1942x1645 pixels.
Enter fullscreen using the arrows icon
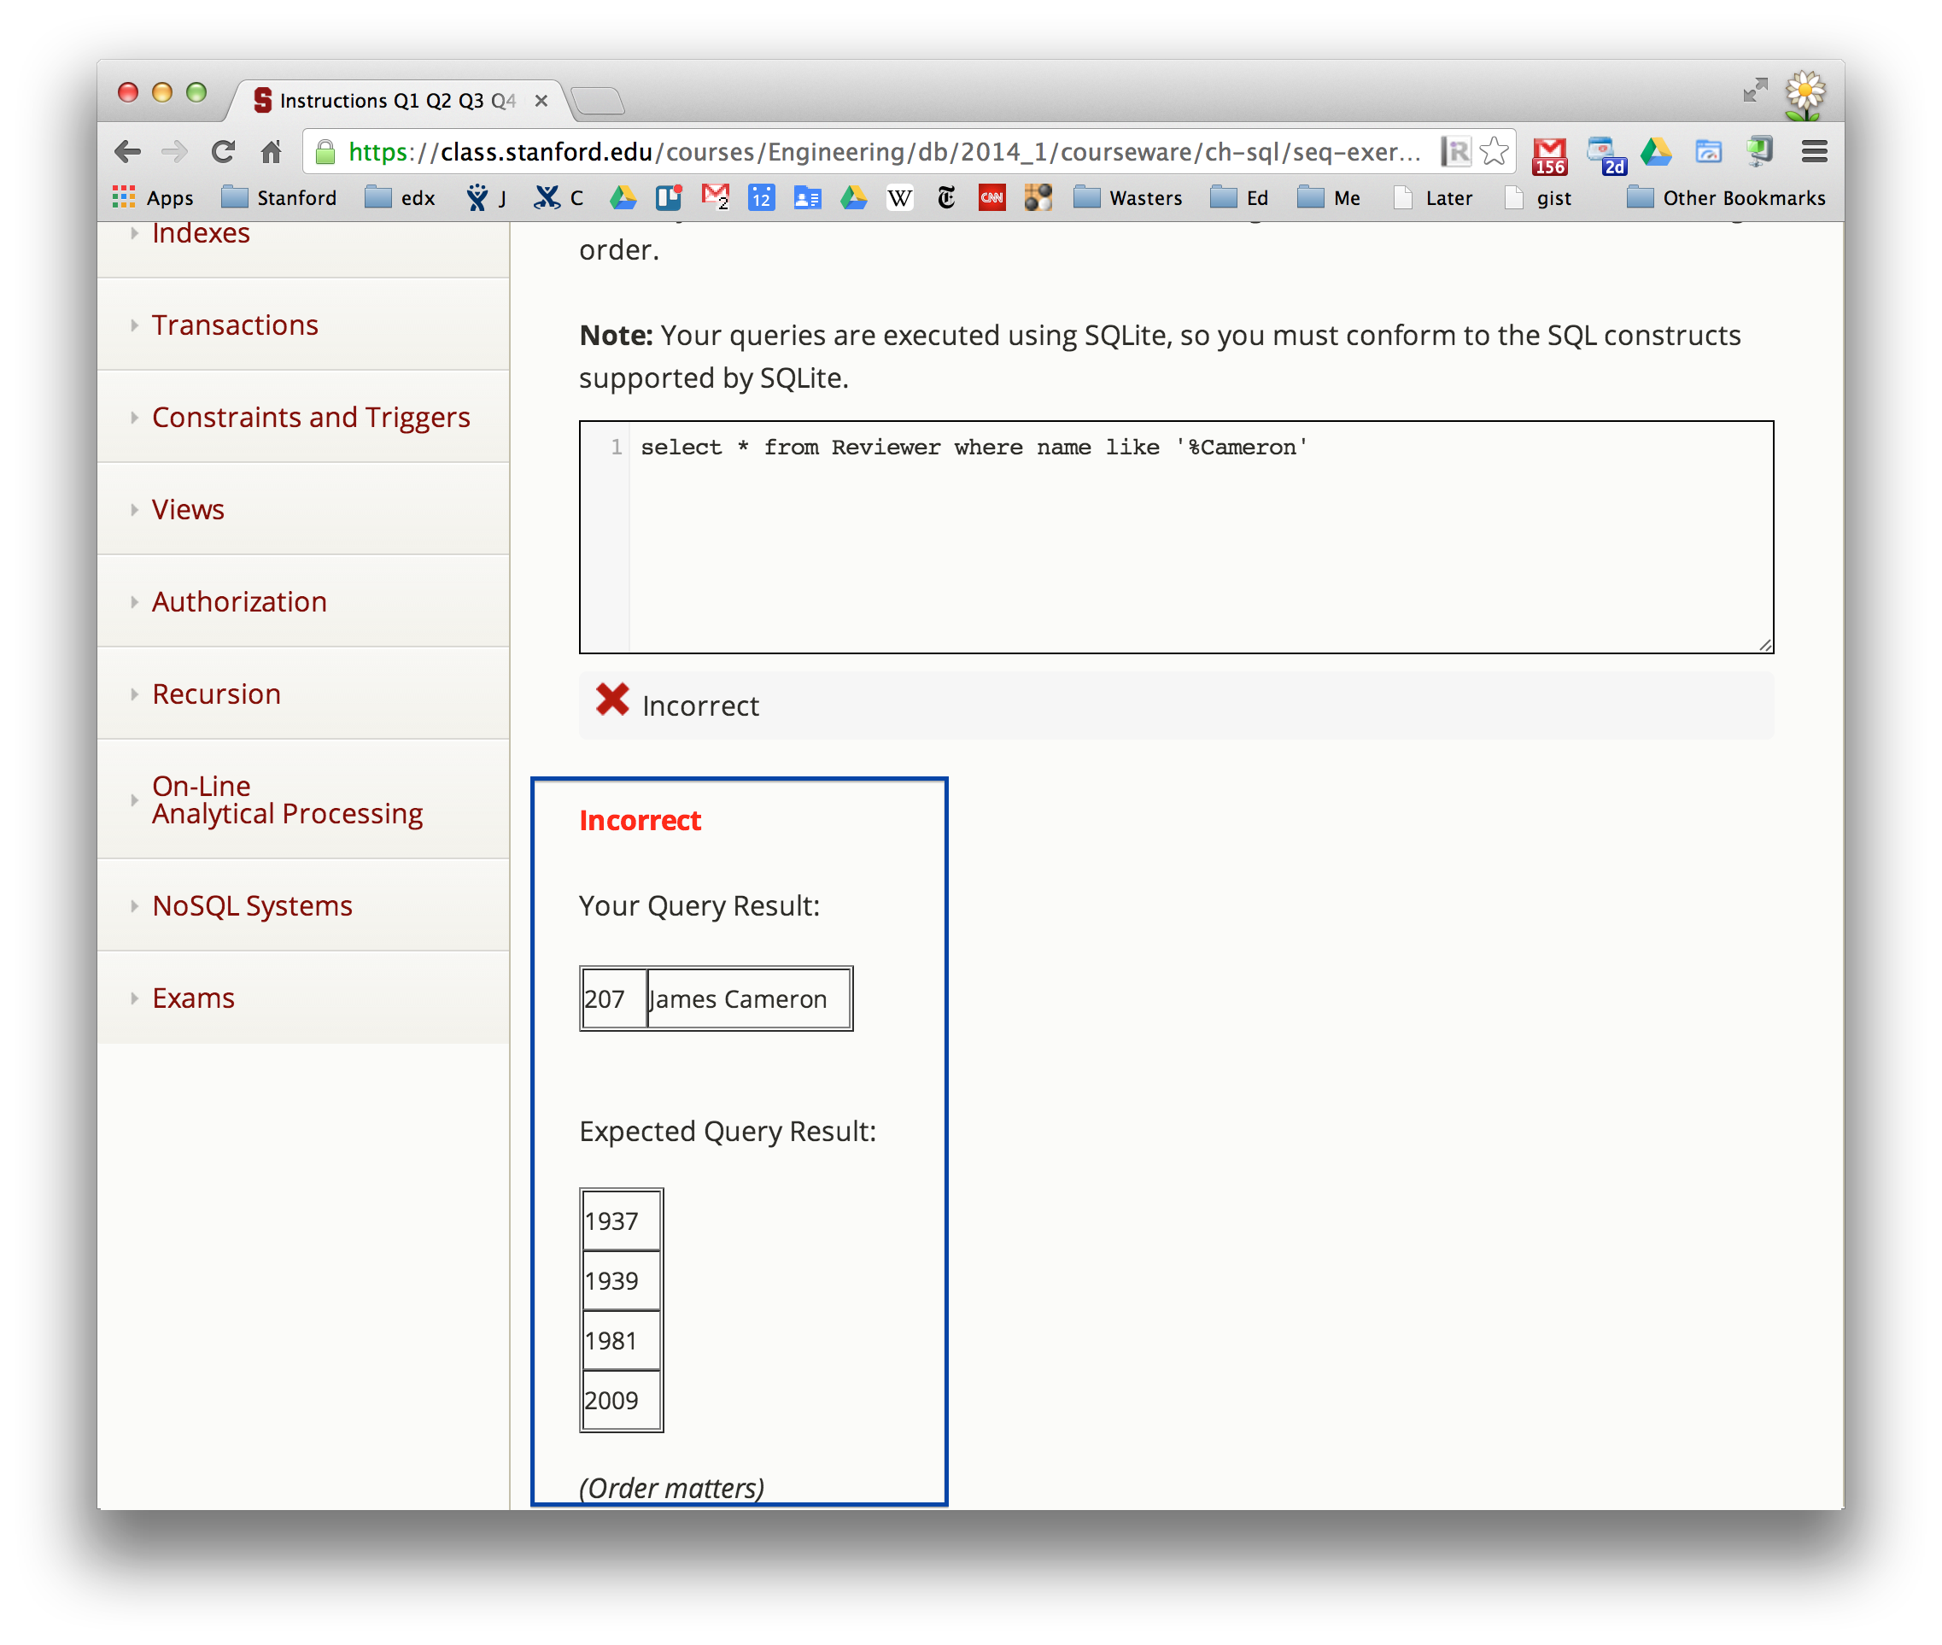coord(1755,91)
